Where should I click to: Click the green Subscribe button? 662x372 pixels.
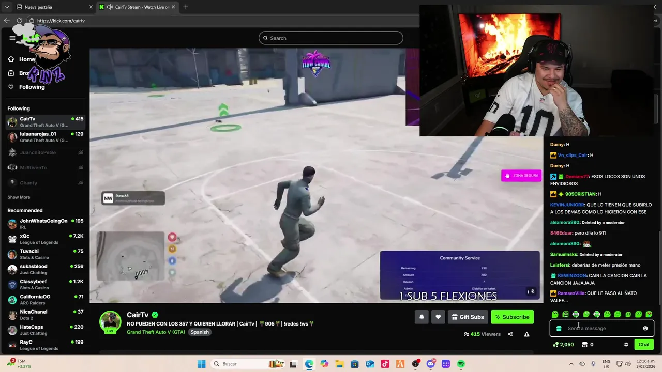coord(512,317)
